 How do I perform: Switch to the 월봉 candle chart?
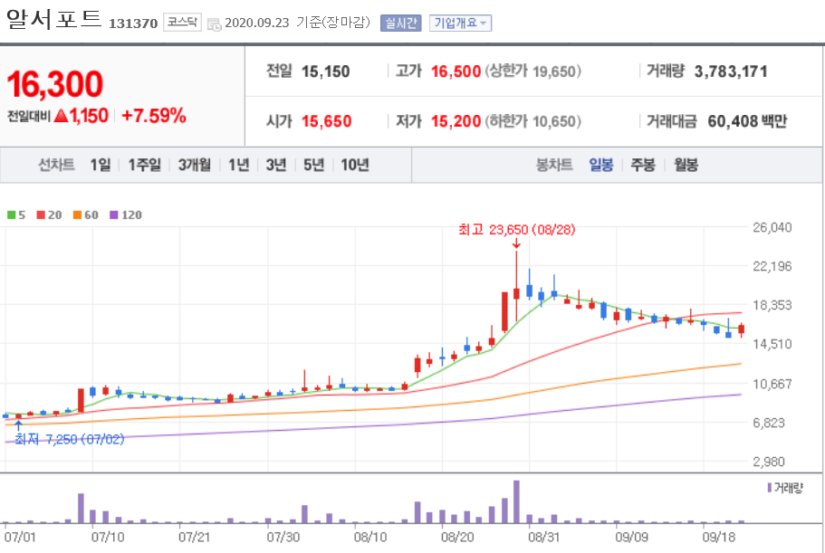click(686, 165)
